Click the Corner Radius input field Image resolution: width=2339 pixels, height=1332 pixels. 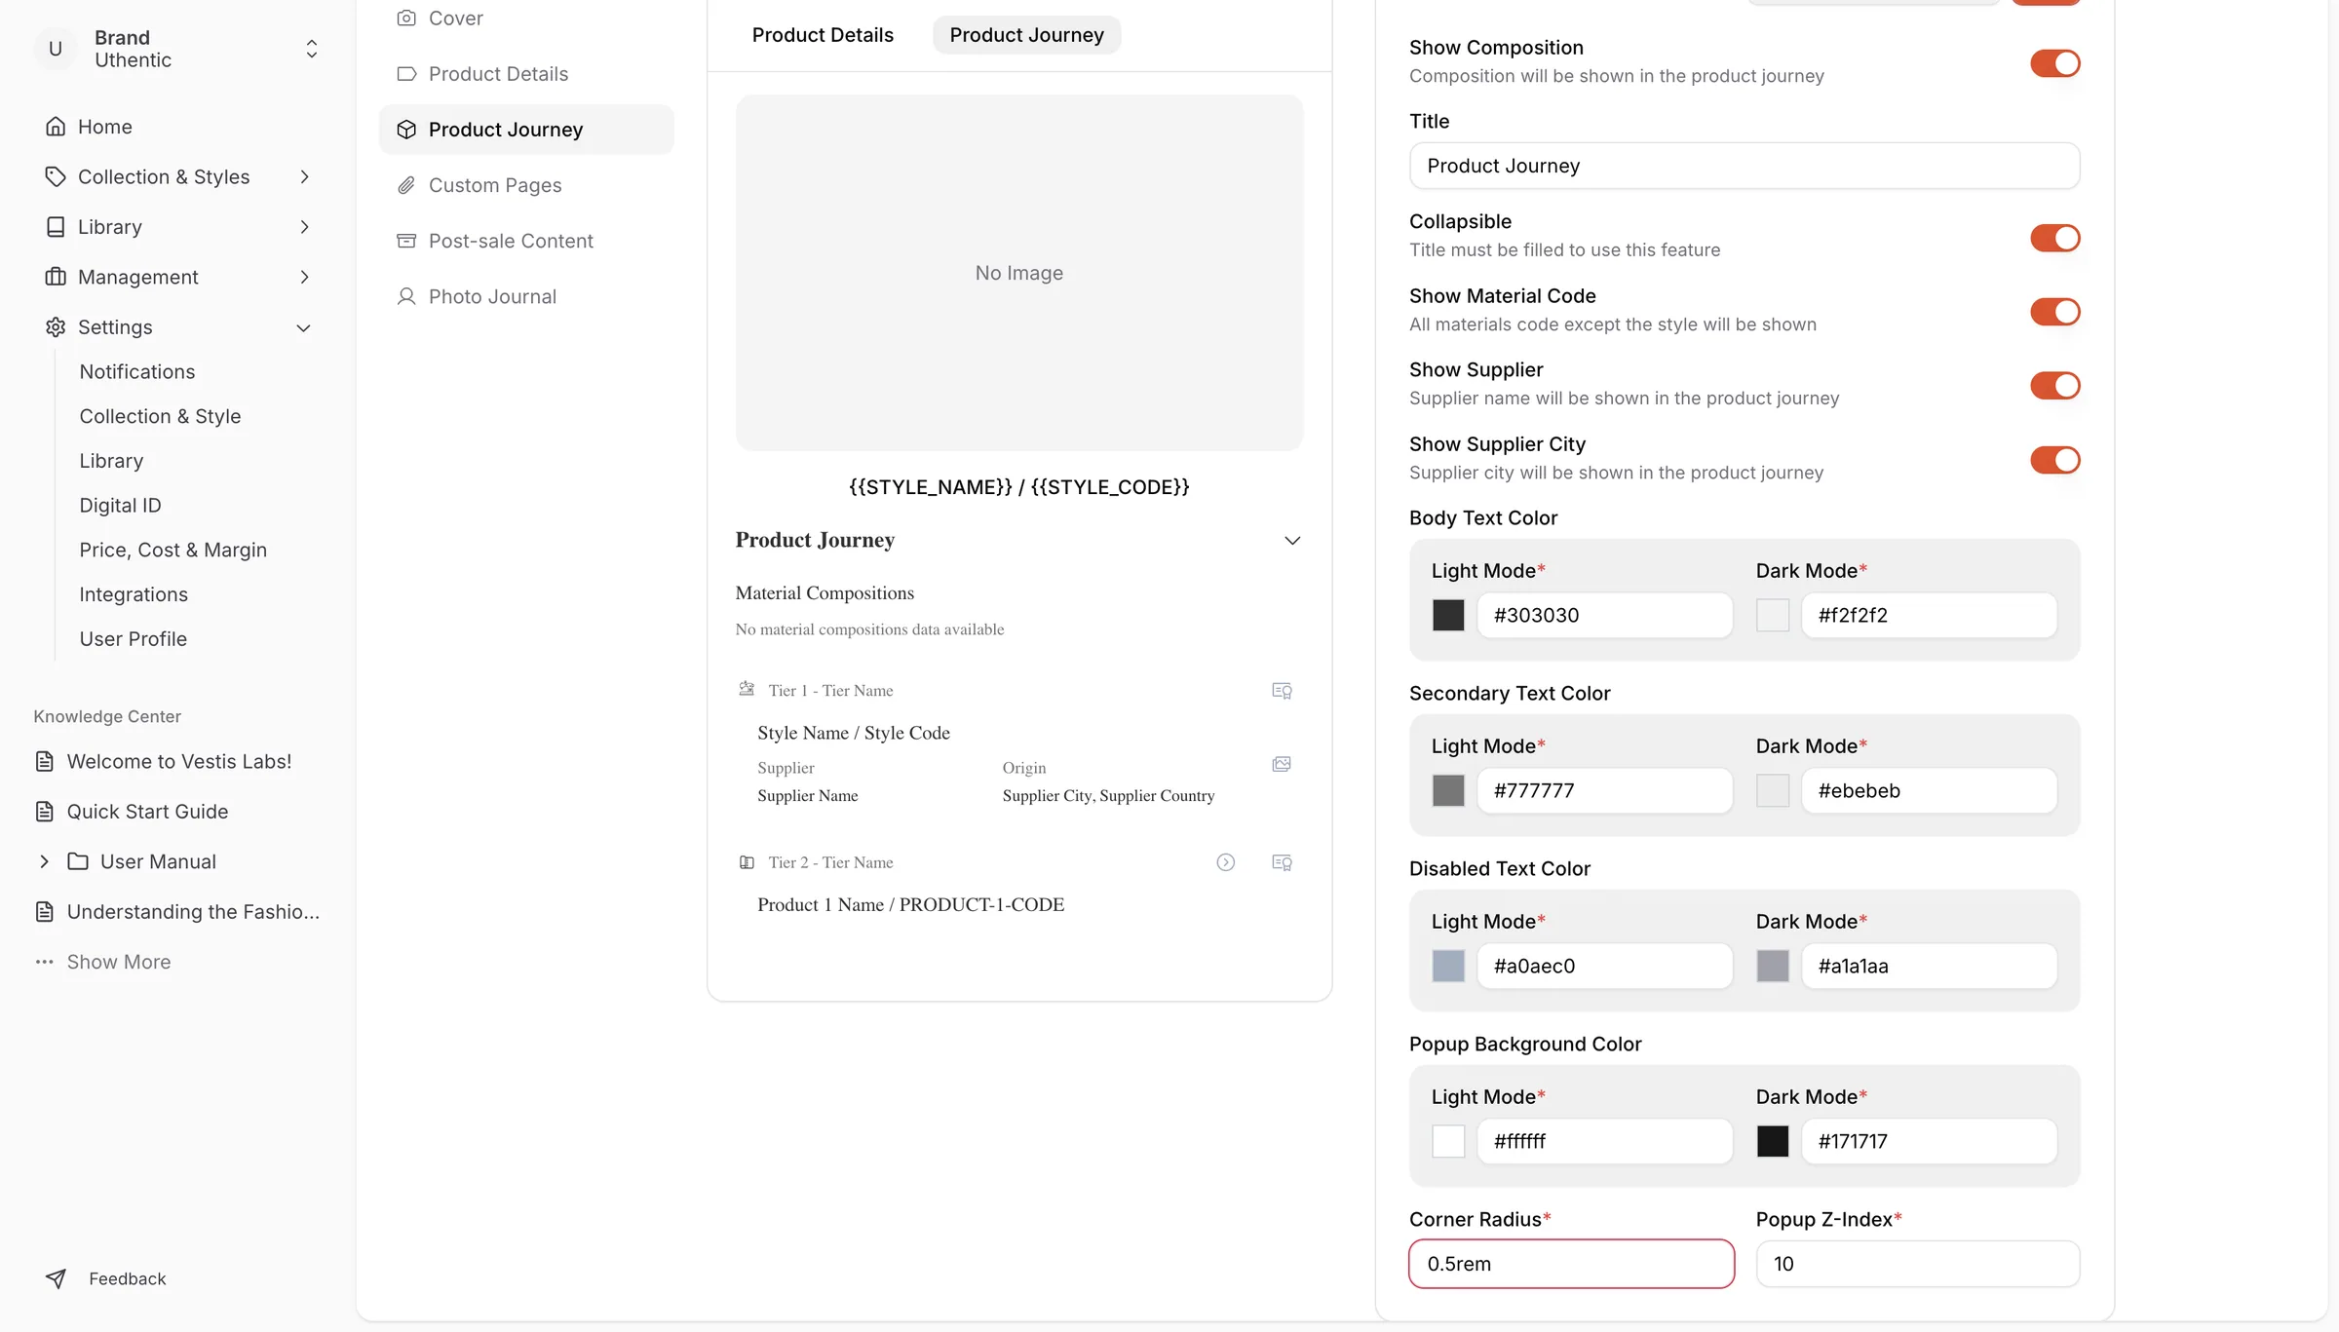click(x=1571, y=1264)
